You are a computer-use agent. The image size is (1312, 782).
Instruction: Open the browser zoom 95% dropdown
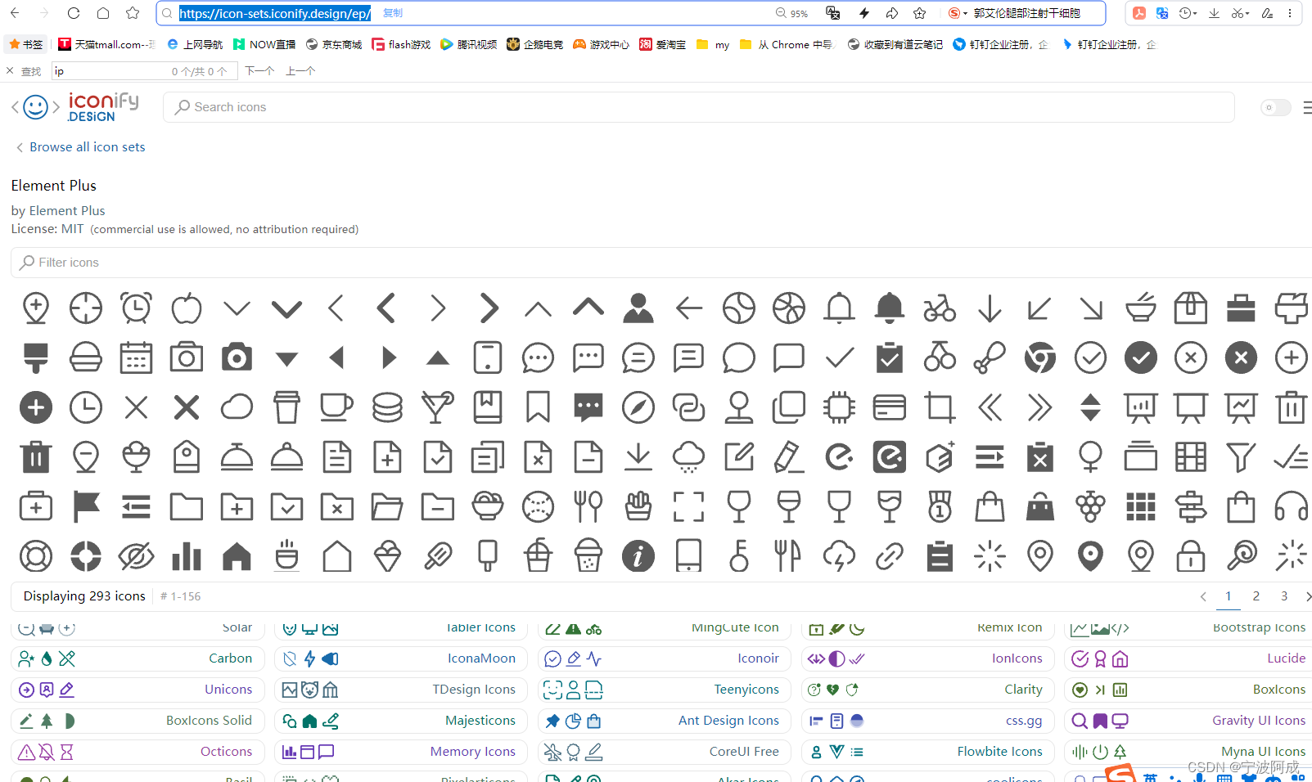pyautogui.click(x=792, y=13)
